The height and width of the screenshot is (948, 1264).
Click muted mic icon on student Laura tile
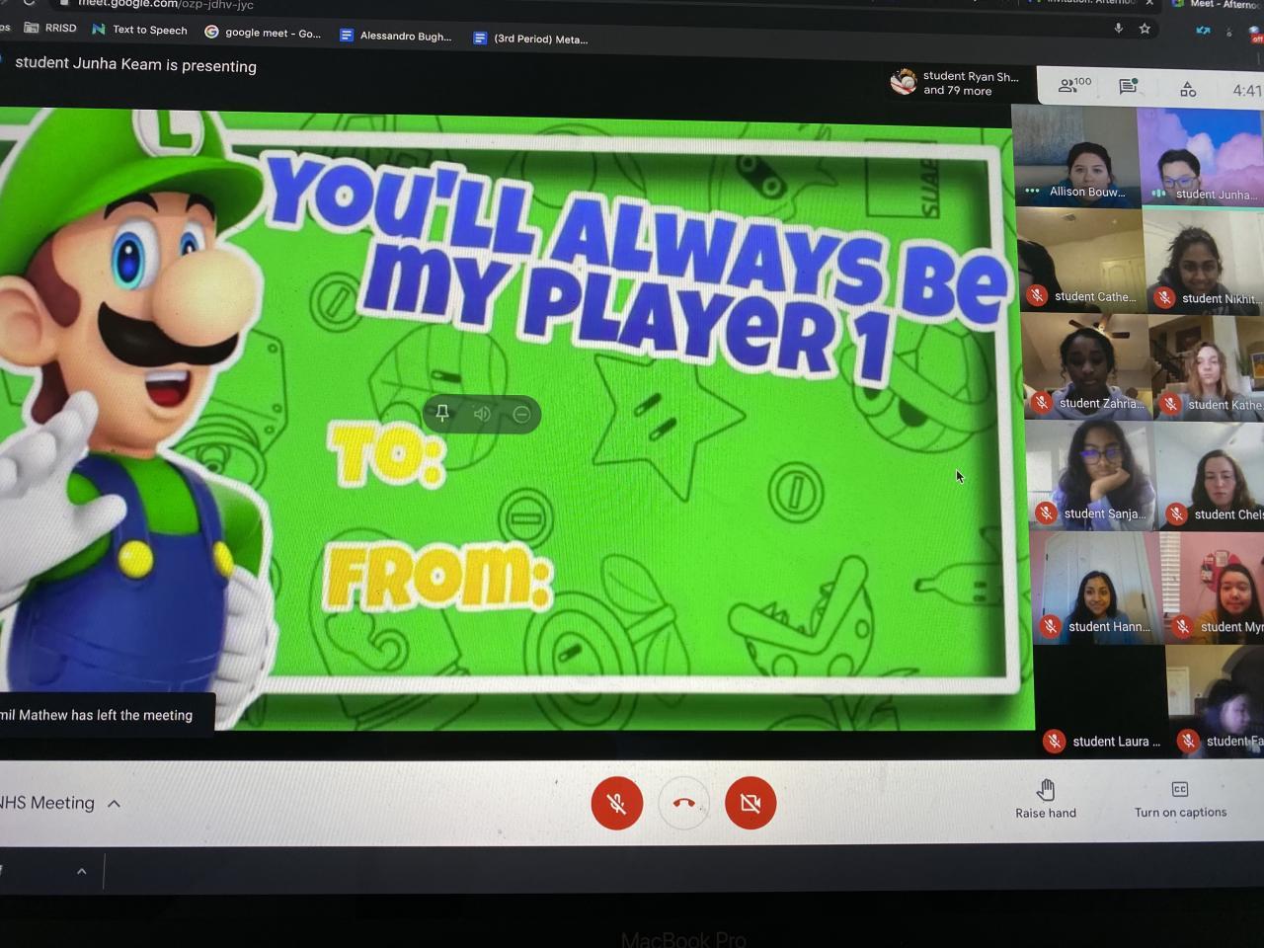click(1055, 741)
